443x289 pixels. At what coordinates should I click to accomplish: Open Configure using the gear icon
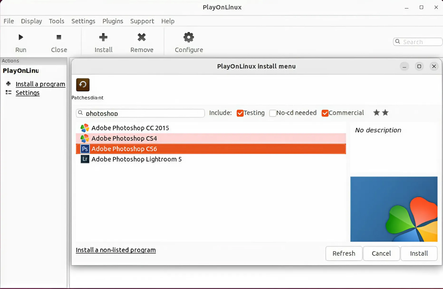tap(188, 37)
